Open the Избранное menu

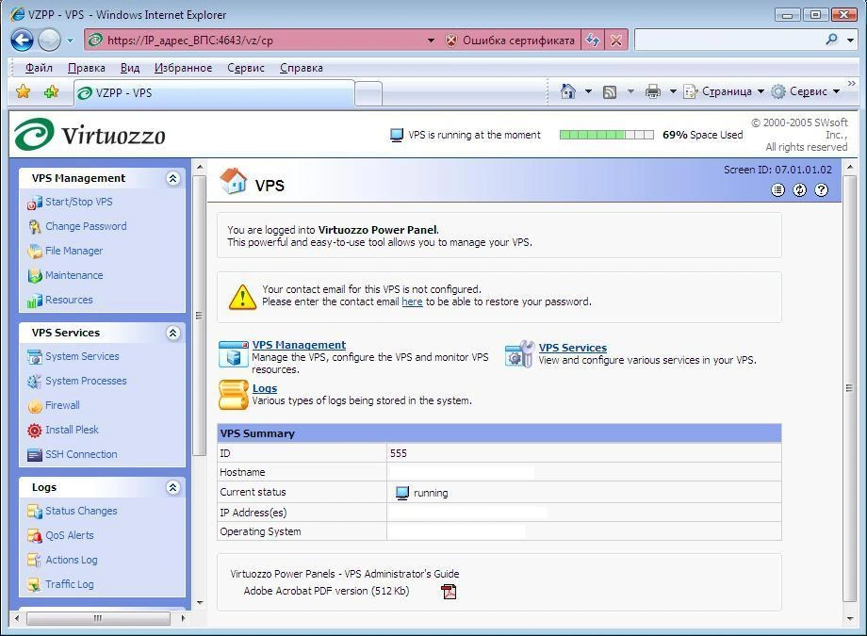183,68
